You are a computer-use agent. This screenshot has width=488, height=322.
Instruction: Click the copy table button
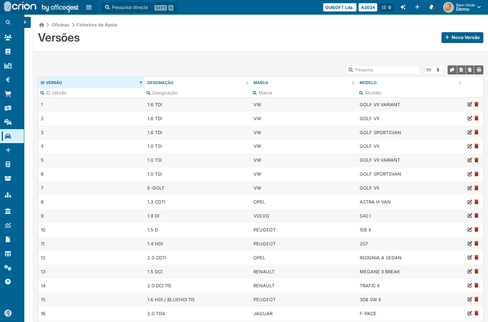point(452,70)
